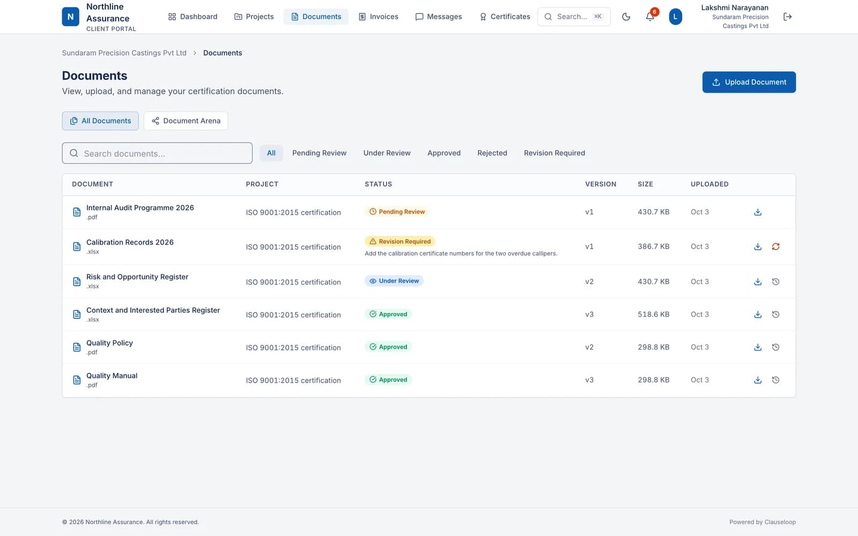Download the Quality Policy file
Screen dimensions: 858x536
coord(758,347)
